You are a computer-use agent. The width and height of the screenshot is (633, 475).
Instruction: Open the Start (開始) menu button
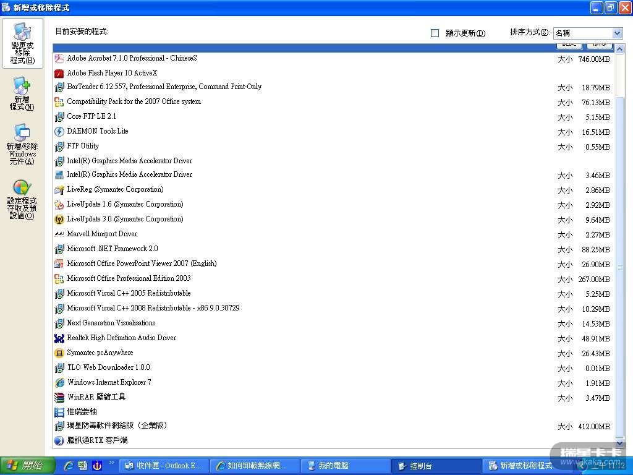coord(27,466)
